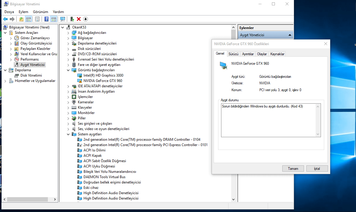
Task: Expand the Disk sürücüleri category
Action: click(68, 49)
